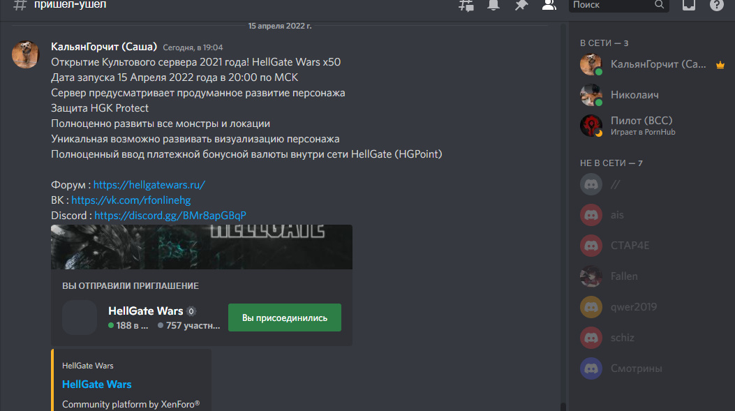Select offline member //
735x411 pixels.
[652, 185]
